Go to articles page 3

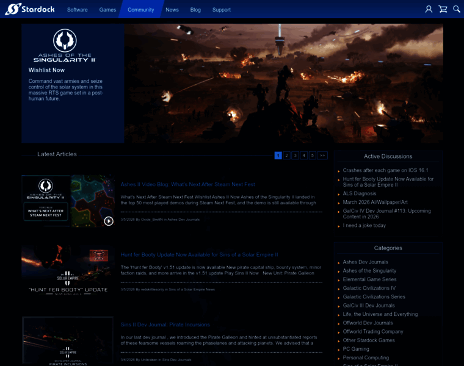coord(295,156)
